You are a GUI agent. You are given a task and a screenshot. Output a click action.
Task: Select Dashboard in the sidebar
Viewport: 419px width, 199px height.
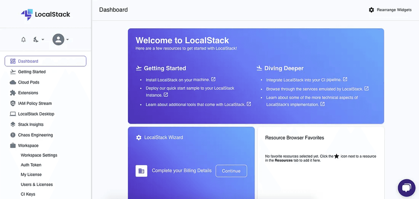click(45, 61)
